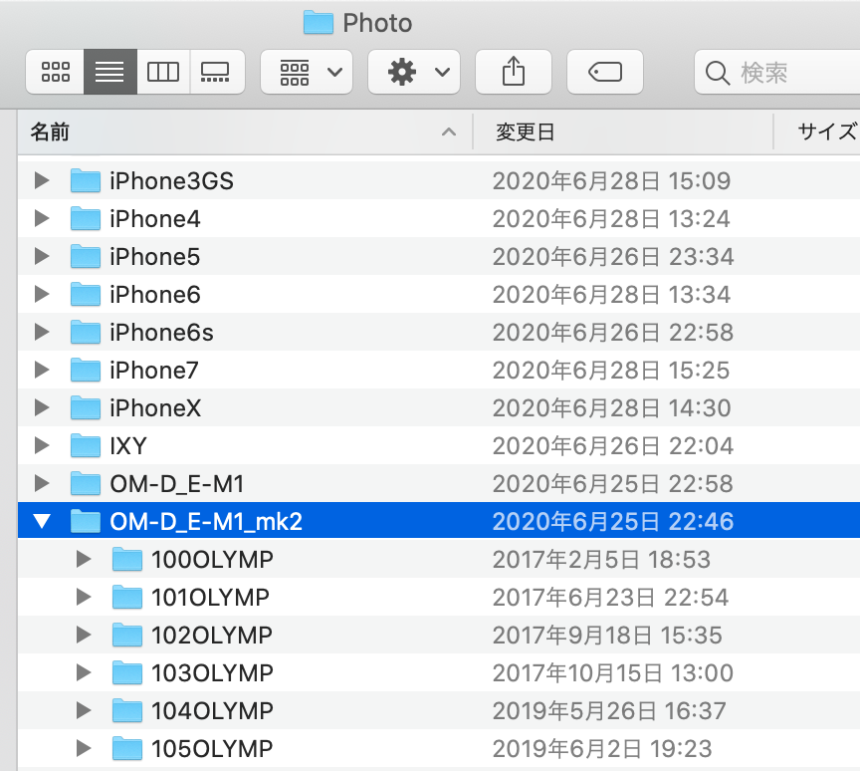Viewport: 860px width, 771px height.
Task: Expand the IXY folder
Action: [x=42, y=445]
